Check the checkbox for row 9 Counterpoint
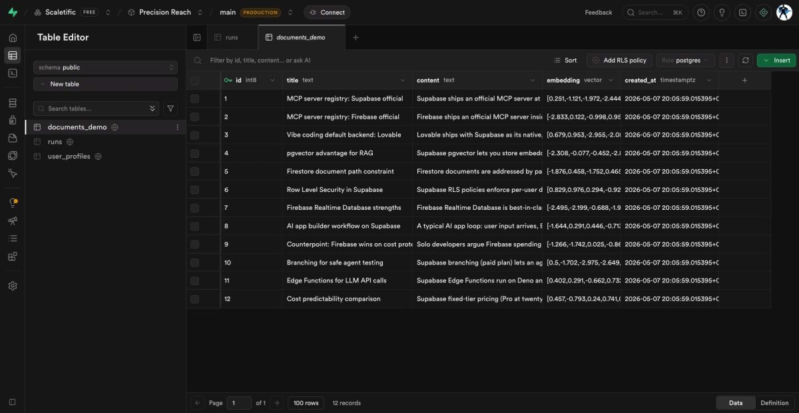The height and width of the screenshot is (413, 799). (x=194, y=244)
